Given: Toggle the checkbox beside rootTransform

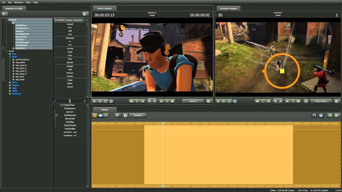Looking at the screenshot, I should click(3, 59).
